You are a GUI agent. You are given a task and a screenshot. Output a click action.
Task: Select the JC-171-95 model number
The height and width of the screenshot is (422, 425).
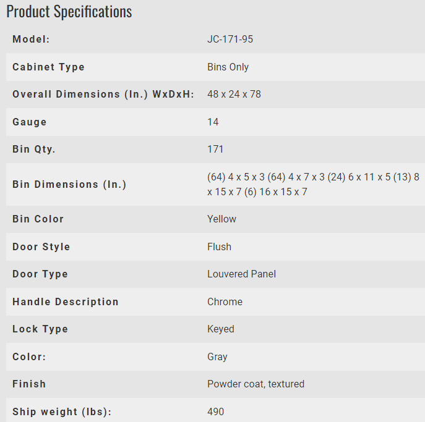(230, 39)
